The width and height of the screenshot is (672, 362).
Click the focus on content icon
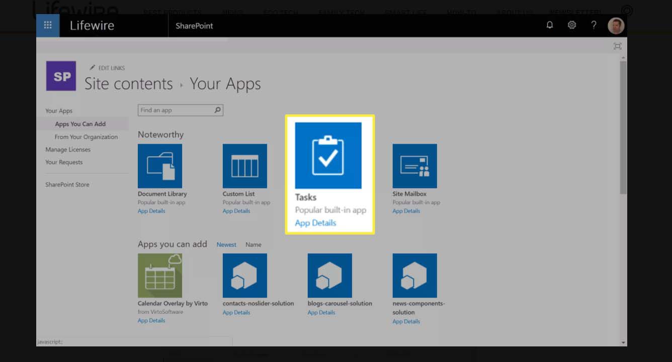pos(618,46)
